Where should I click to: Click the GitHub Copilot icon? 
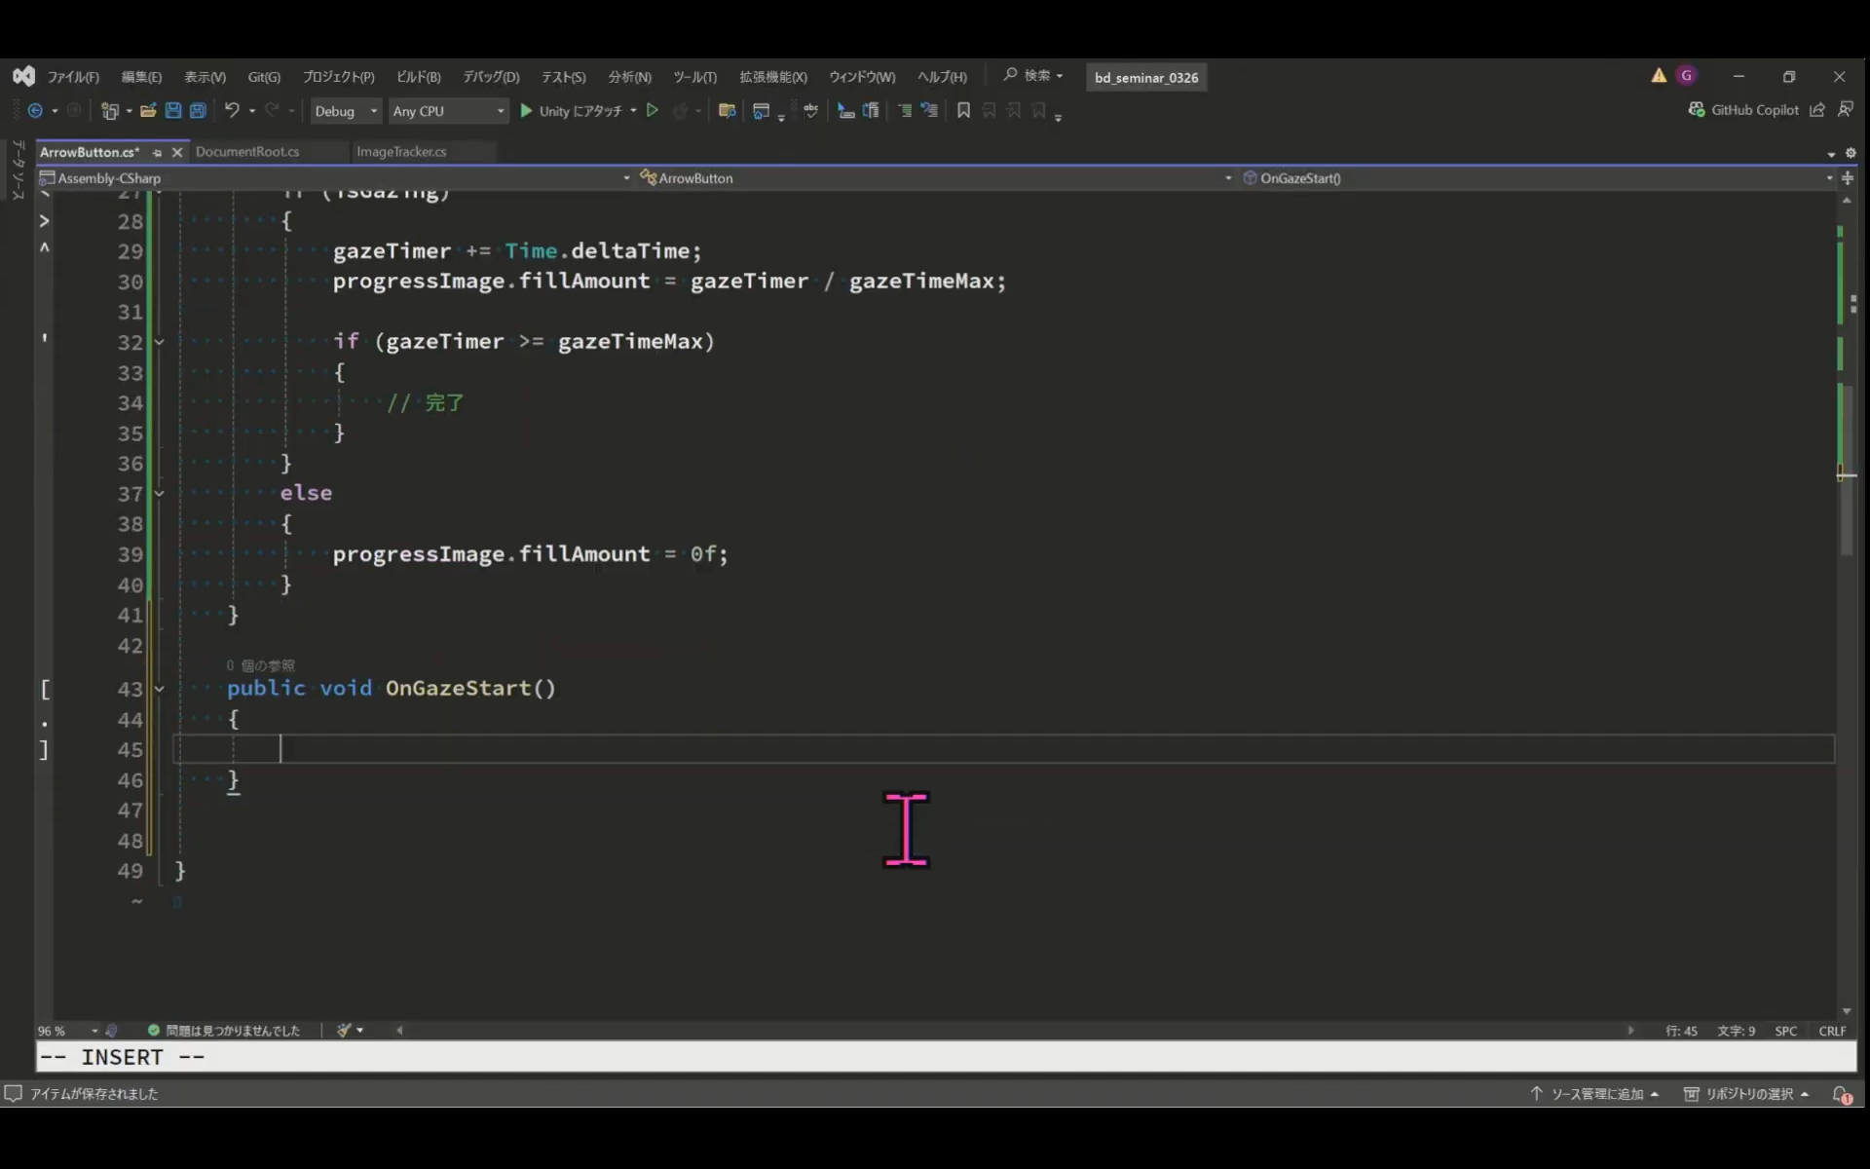(x=1697, y=110)
